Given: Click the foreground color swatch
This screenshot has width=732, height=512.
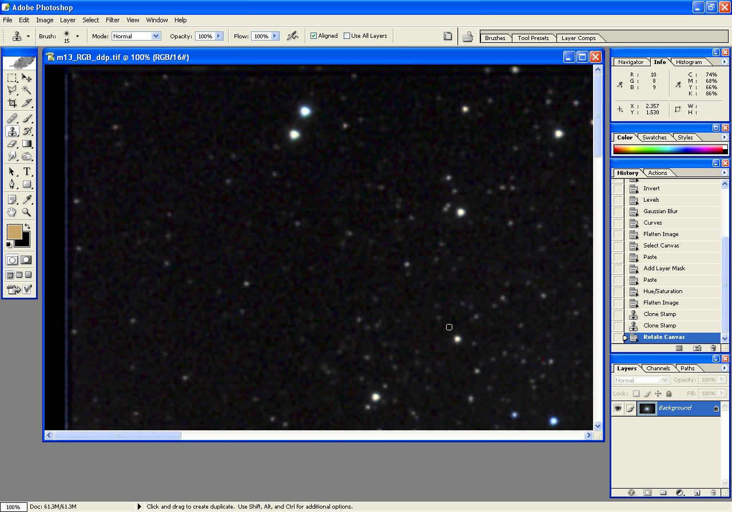Looking at the screenshot, I should 14,231.
